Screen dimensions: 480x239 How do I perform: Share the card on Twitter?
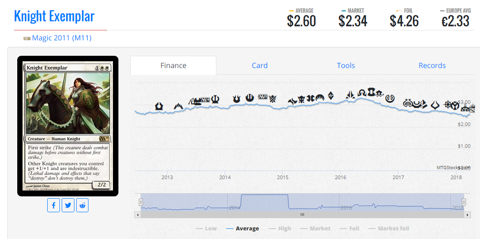(68, 205)
